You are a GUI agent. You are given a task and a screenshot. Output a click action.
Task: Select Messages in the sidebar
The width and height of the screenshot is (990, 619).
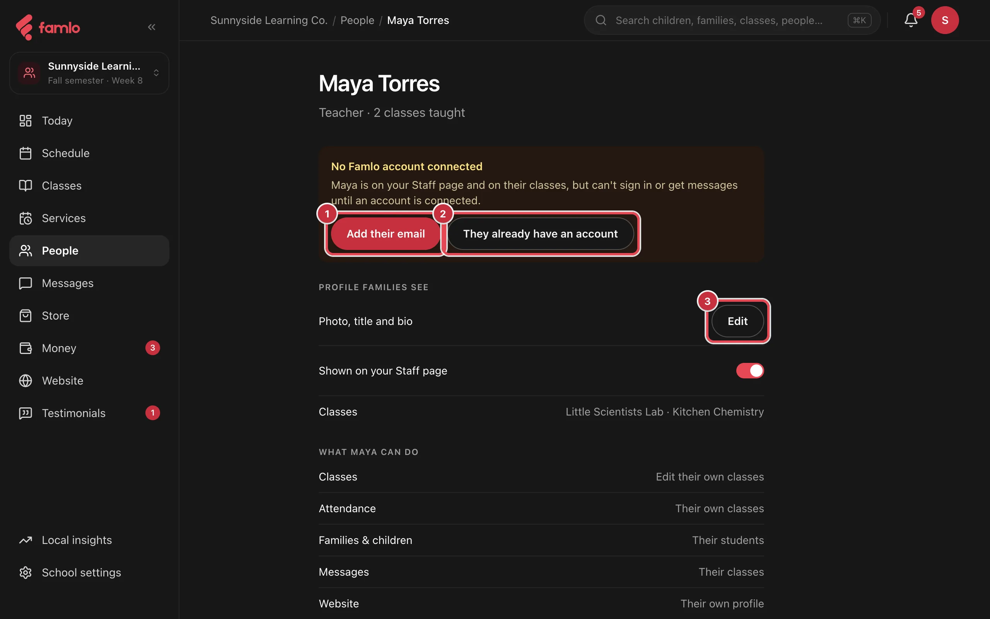click(89, 283)
